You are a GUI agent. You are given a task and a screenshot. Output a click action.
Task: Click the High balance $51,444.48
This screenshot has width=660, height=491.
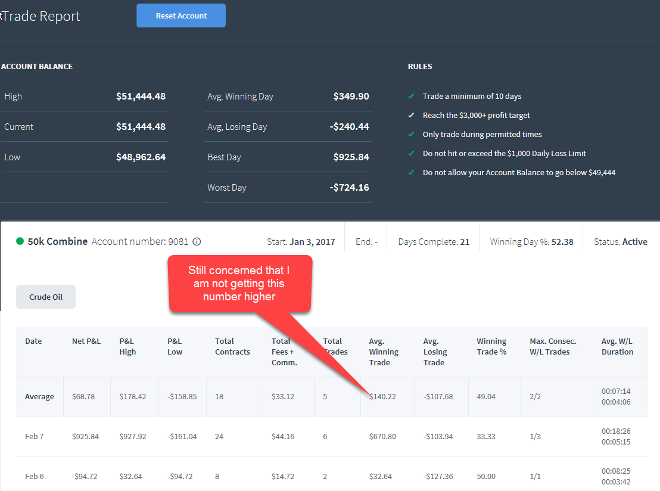(x=141, y=97)
